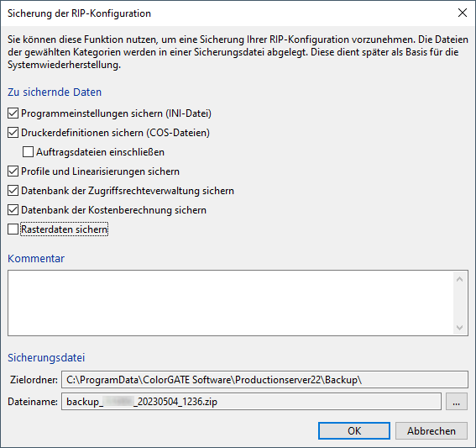
Task: Confirm backup with the OK button
Action: (354, 430)
